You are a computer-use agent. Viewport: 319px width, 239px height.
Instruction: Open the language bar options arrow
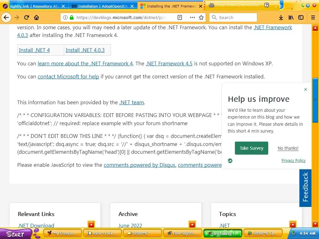pyautogui.click(x=276, y=6)
